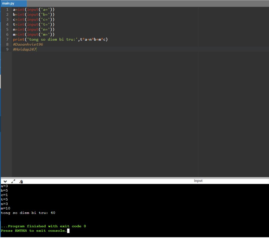This screenshot has height=238, width=269.
Task: Place cursor on line 4 't=int(input('t='))'
Action: (34, 24)
